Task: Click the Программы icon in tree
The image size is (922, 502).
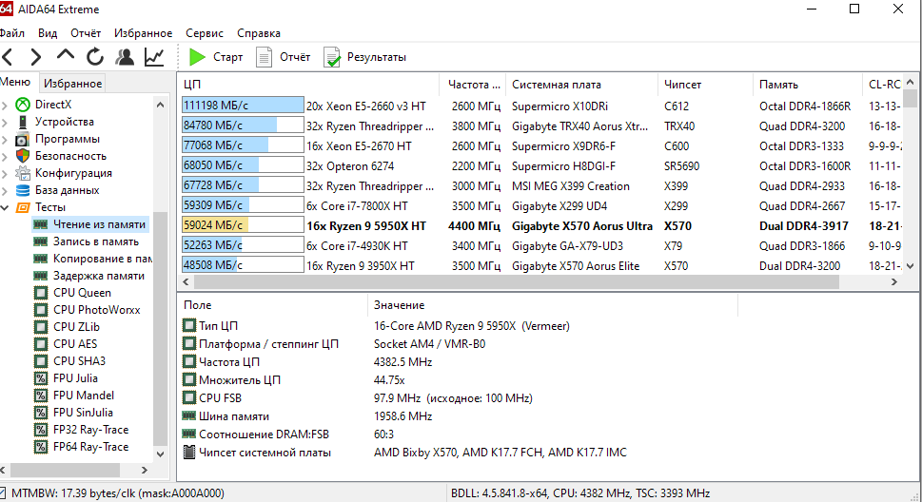Action: pyautogui.click(x=22, y=140)
